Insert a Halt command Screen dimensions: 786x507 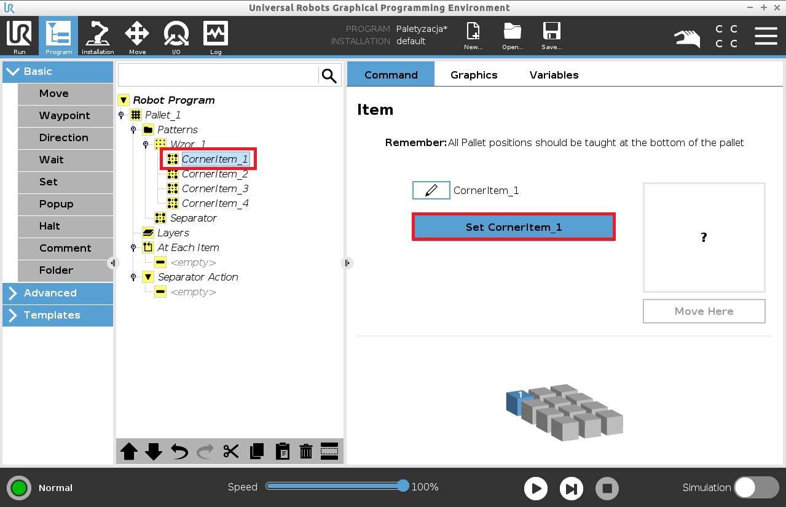[x=65, y=226]
